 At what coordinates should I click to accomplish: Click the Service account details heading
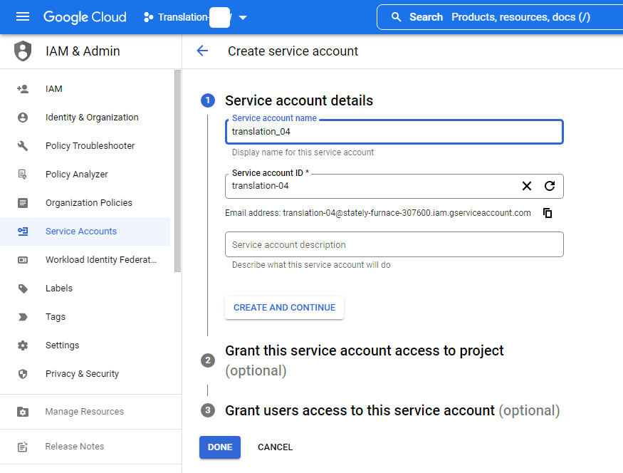[299, 100]
